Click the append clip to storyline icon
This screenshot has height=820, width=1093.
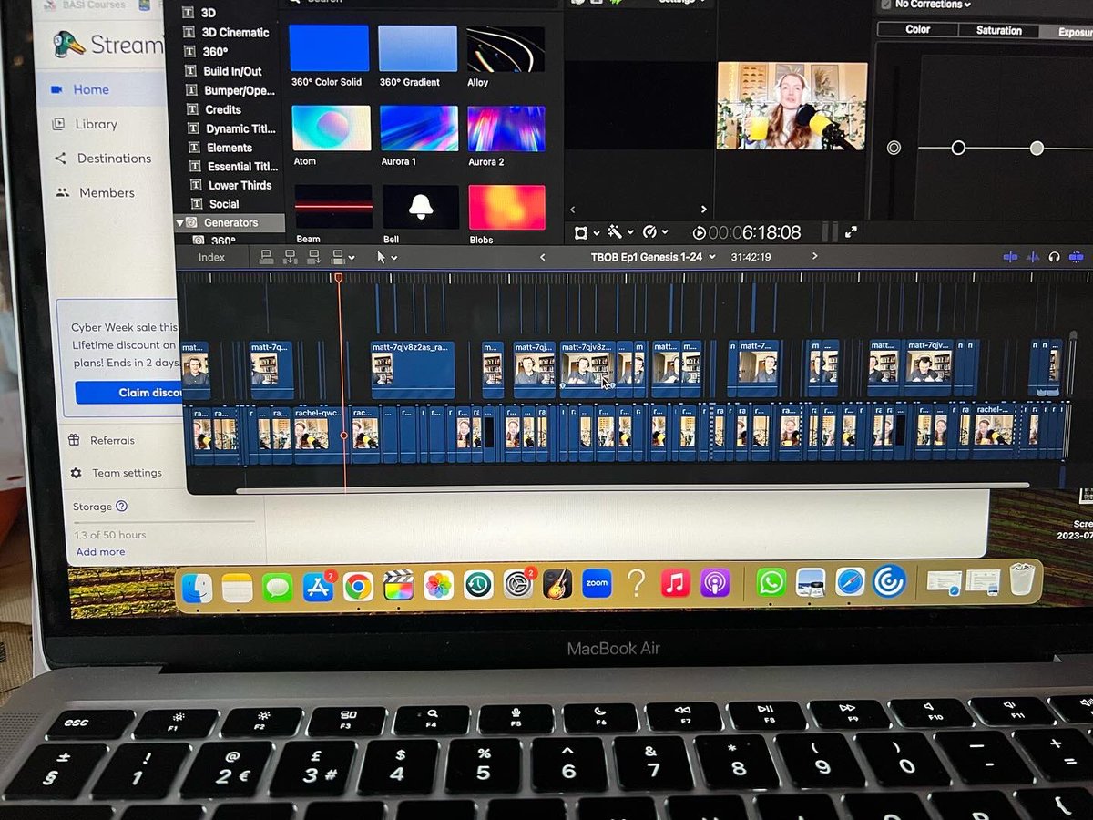pyautogui.click(x=314, y=257)
